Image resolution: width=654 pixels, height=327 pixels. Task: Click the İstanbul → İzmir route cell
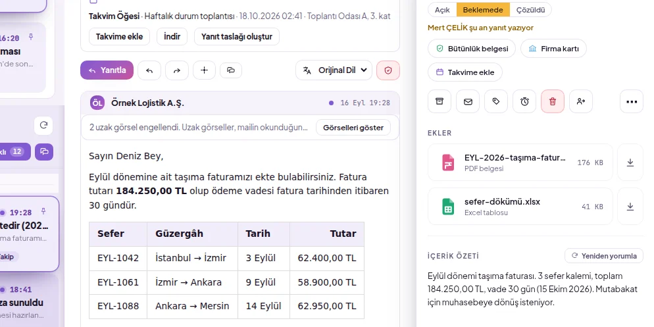point(192,258)
